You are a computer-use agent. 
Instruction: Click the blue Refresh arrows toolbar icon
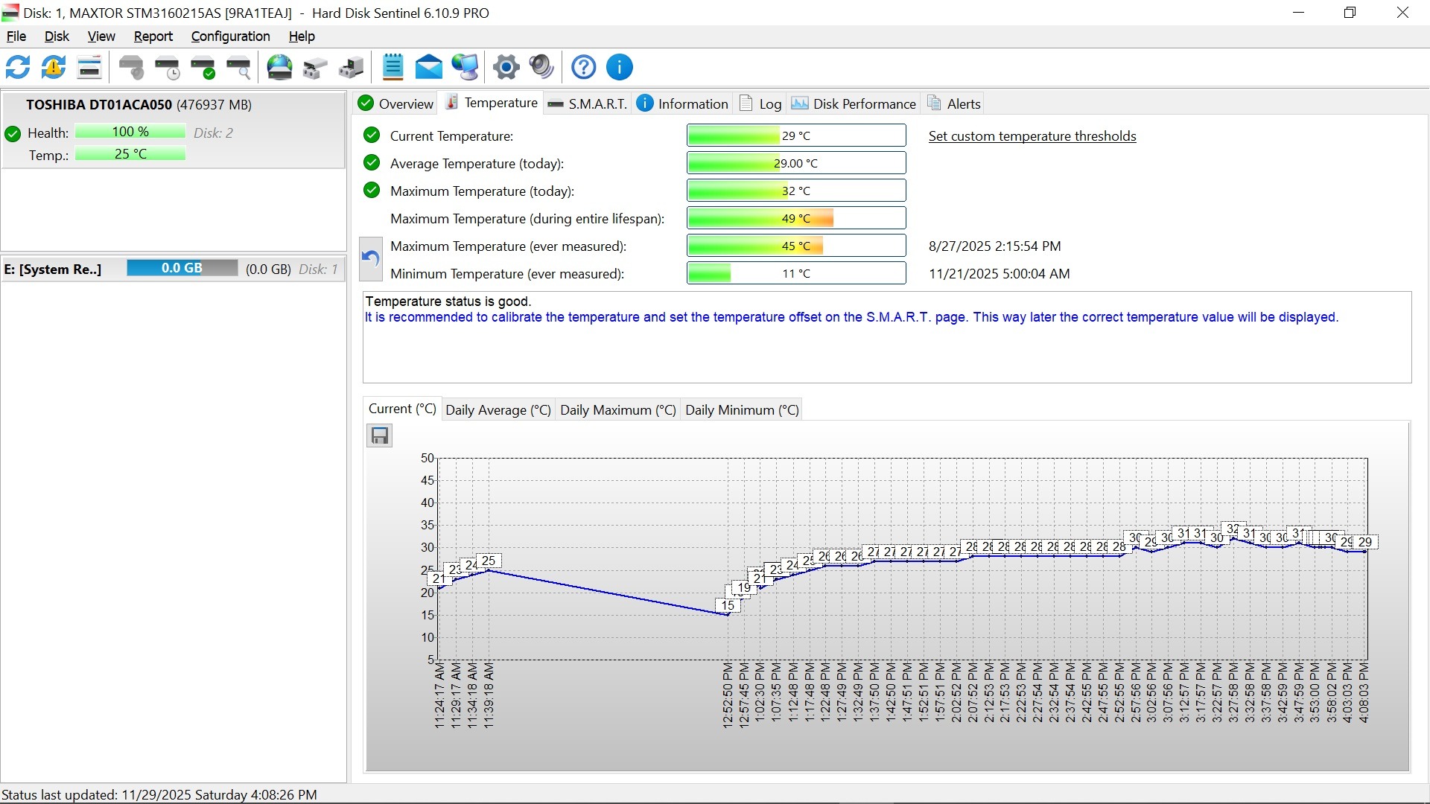[x=18, y=68]
